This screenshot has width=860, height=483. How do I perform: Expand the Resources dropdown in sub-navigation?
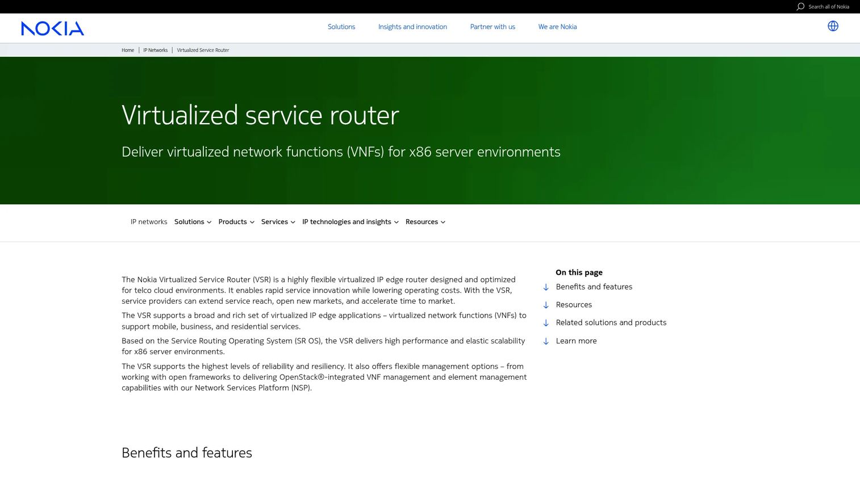coord(425,222)
